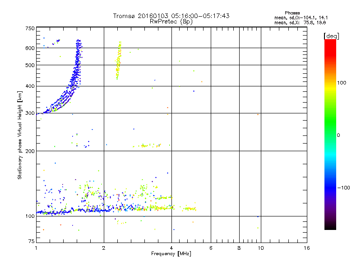Click the colorbar tick label '0'
Viewport: 361px width, 270px height.
tap(338, 135)
